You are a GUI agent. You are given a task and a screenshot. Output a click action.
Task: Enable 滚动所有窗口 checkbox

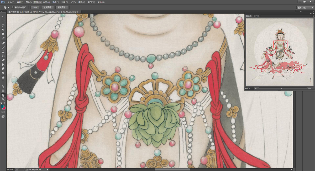pos(12,7)
